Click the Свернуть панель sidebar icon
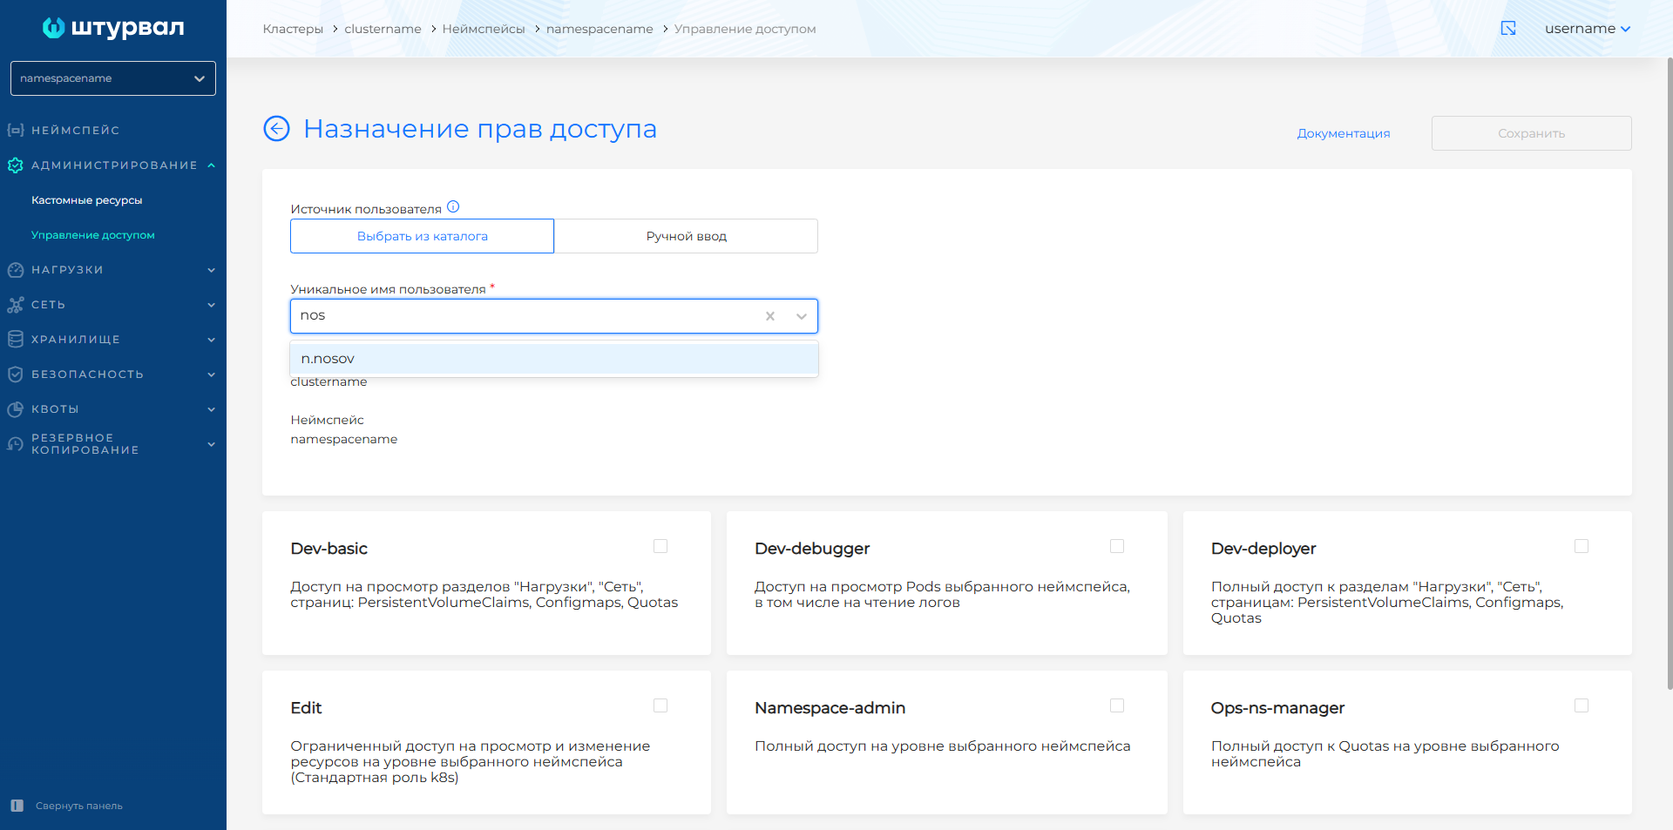The width and height of the screenshot is (1673, 830). (x=17, y=806)
